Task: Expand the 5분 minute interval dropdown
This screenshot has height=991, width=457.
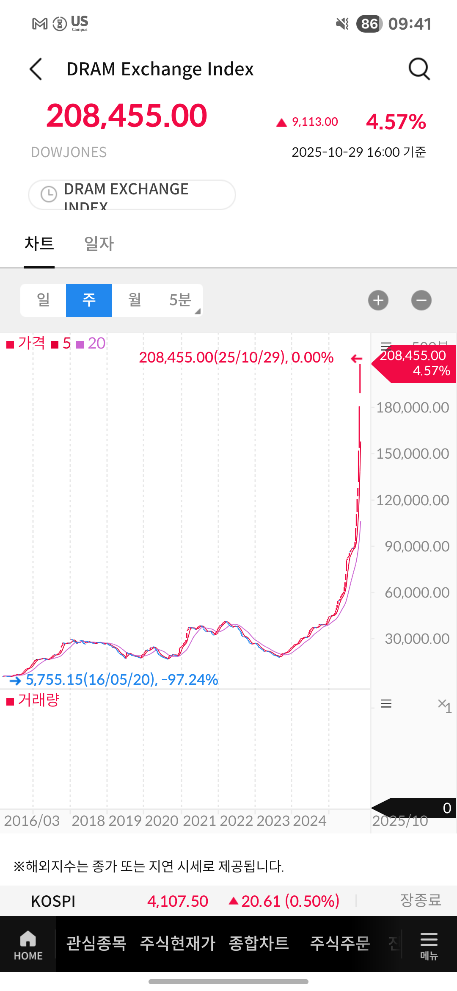Action: (181, 300)
